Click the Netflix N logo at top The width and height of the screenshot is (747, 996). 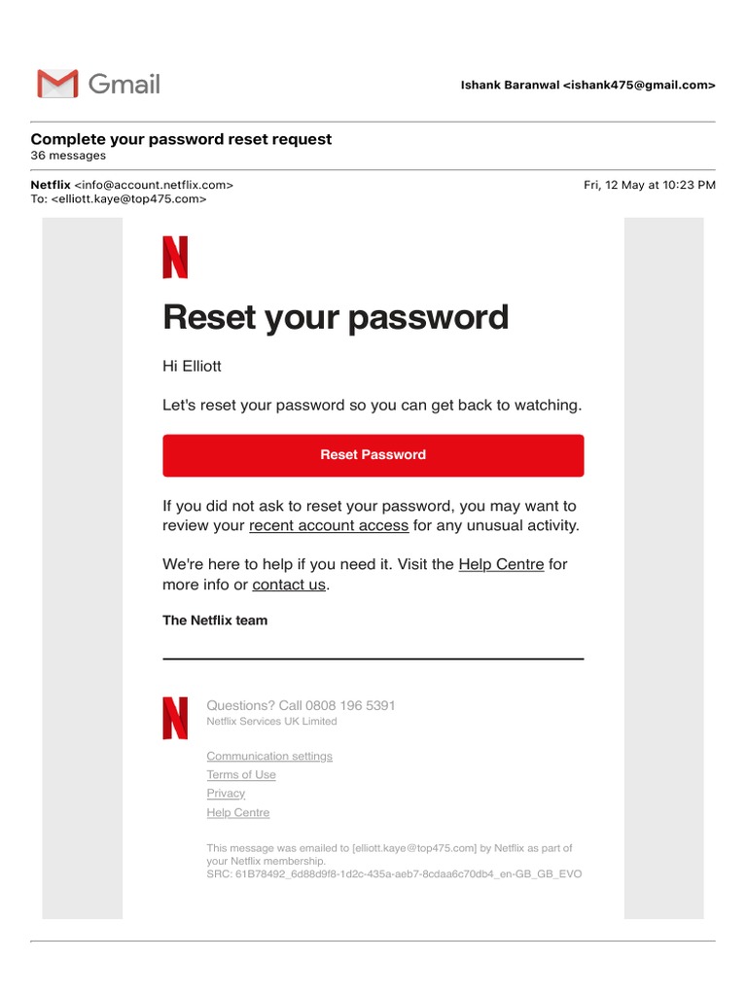175,258
